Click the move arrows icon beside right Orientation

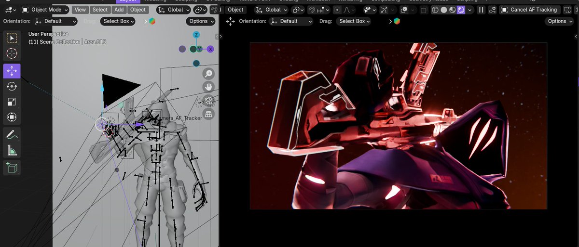pos(230,21)
